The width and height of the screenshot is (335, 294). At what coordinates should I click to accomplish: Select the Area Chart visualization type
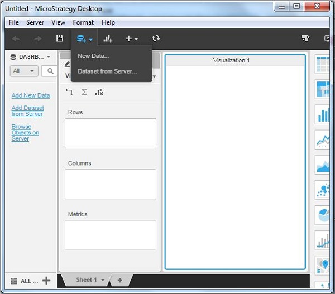pyautogui.click(x=322, y=165)
